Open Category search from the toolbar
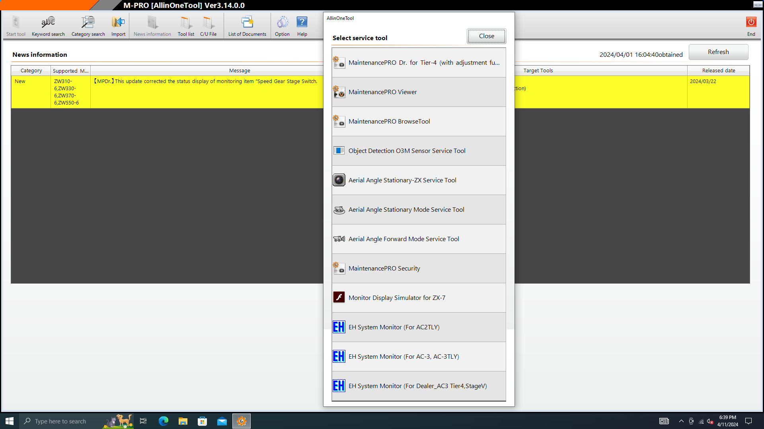This screenshot has width=764, height=429. tap(88, 26)
